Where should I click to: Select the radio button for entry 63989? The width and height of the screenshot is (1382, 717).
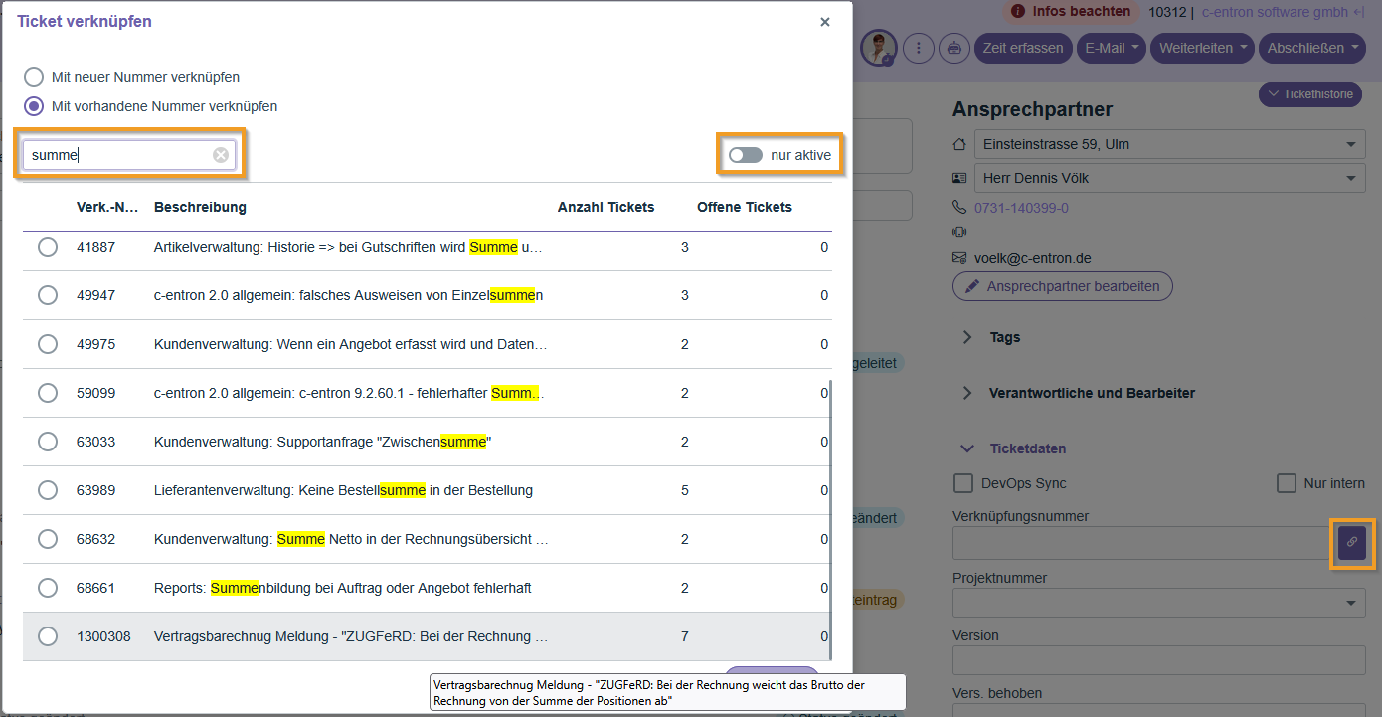(48, 490)
